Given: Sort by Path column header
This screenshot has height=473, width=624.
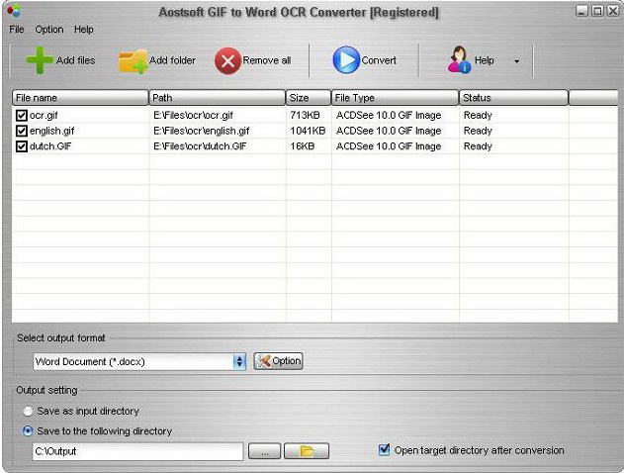Looking at the screenshot, I should pyautogui.click(x=217, y=98).
